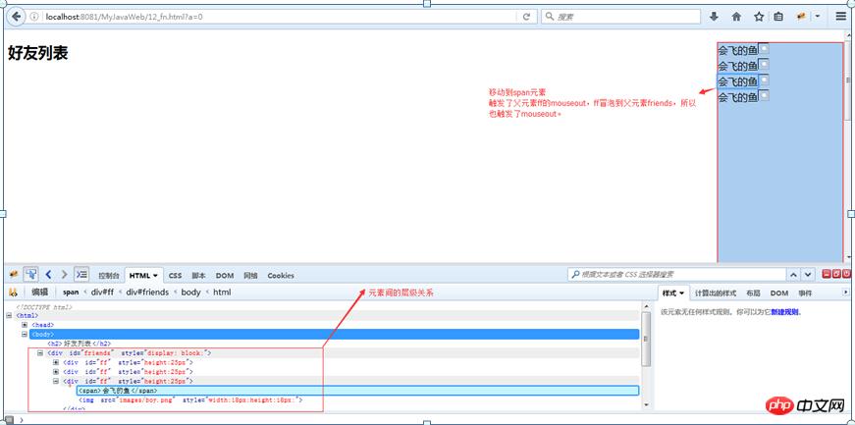Click the HTML panel vertical scrollbar thumb
The width and height of the screenshot is (855, 425).
[x=646, y=340]
